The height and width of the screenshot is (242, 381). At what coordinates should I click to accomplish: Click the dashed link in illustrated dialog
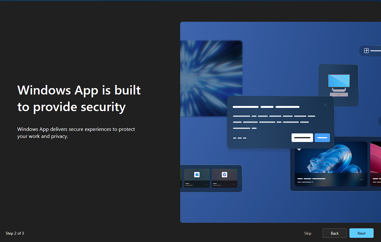[240, 138]
